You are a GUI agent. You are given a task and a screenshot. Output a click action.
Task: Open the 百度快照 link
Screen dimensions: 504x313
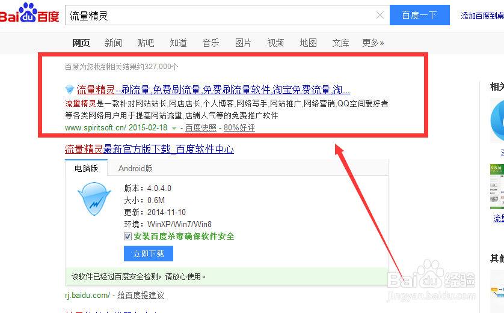201,128
